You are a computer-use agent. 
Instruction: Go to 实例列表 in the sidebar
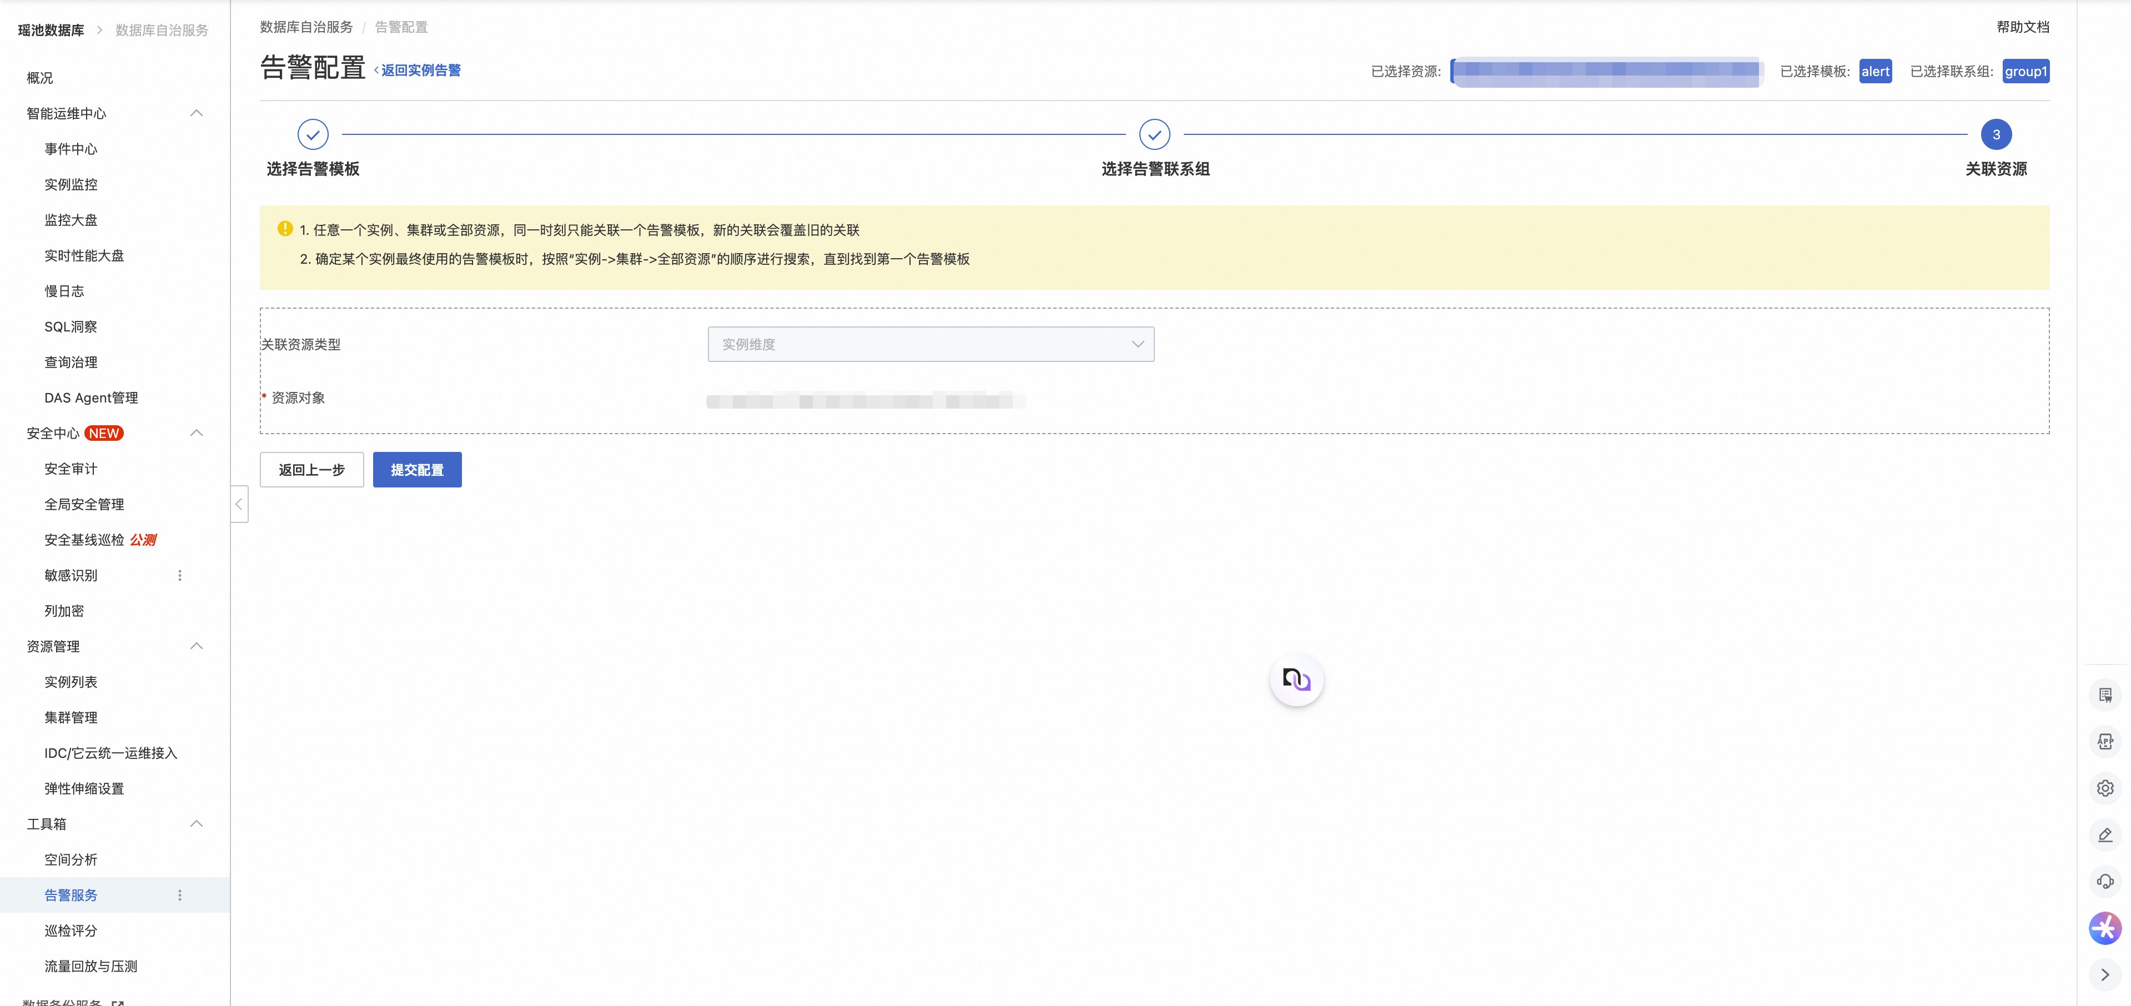coord(71,682)
